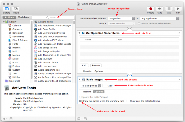This screenshot has height=122, width=185.
Task: Select Add Grid to PDF Documents action
Action: click(53, 37)
